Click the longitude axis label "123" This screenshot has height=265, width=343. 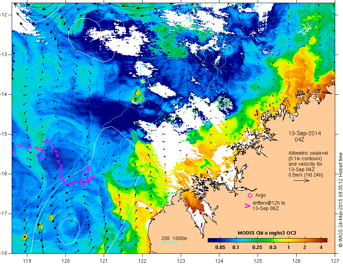click(181, 261)
